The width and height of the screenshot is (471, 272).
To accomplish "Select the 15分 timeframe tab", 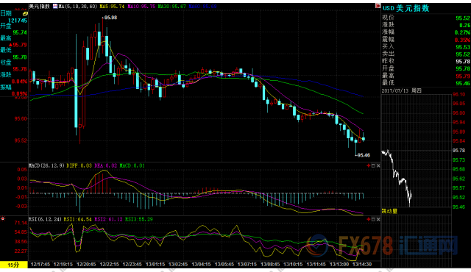I will coord(13,265).
